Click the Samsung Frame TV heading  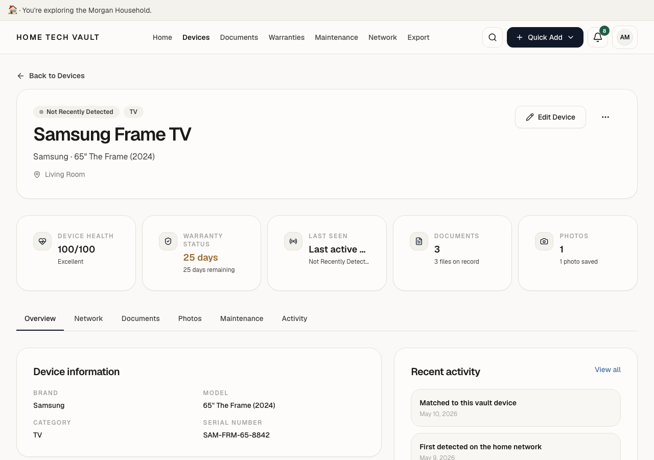coord(112,134)
